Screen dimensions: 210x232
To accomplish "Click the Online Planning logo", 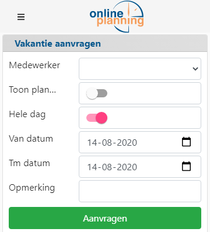I will (x=117, y=16).
